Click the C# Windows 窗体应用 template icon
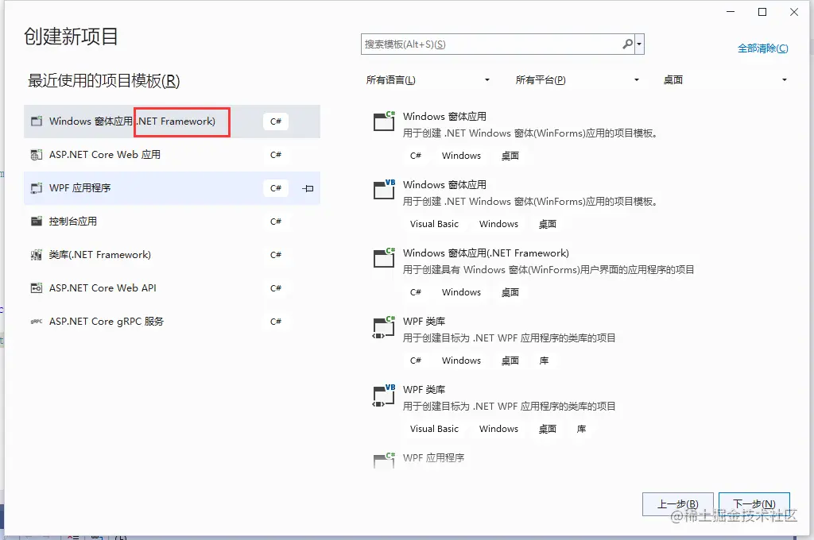Image resolution: width=814 pixels, height=540 pixels. coord(384,121)
